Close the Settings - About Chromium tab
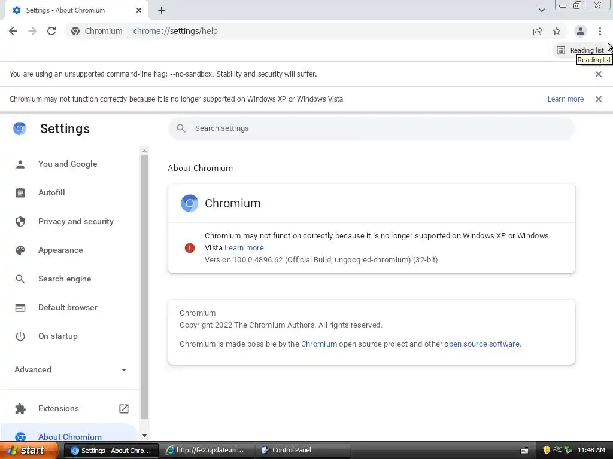The width and height of the screenshot is (613, 459). 139,10
